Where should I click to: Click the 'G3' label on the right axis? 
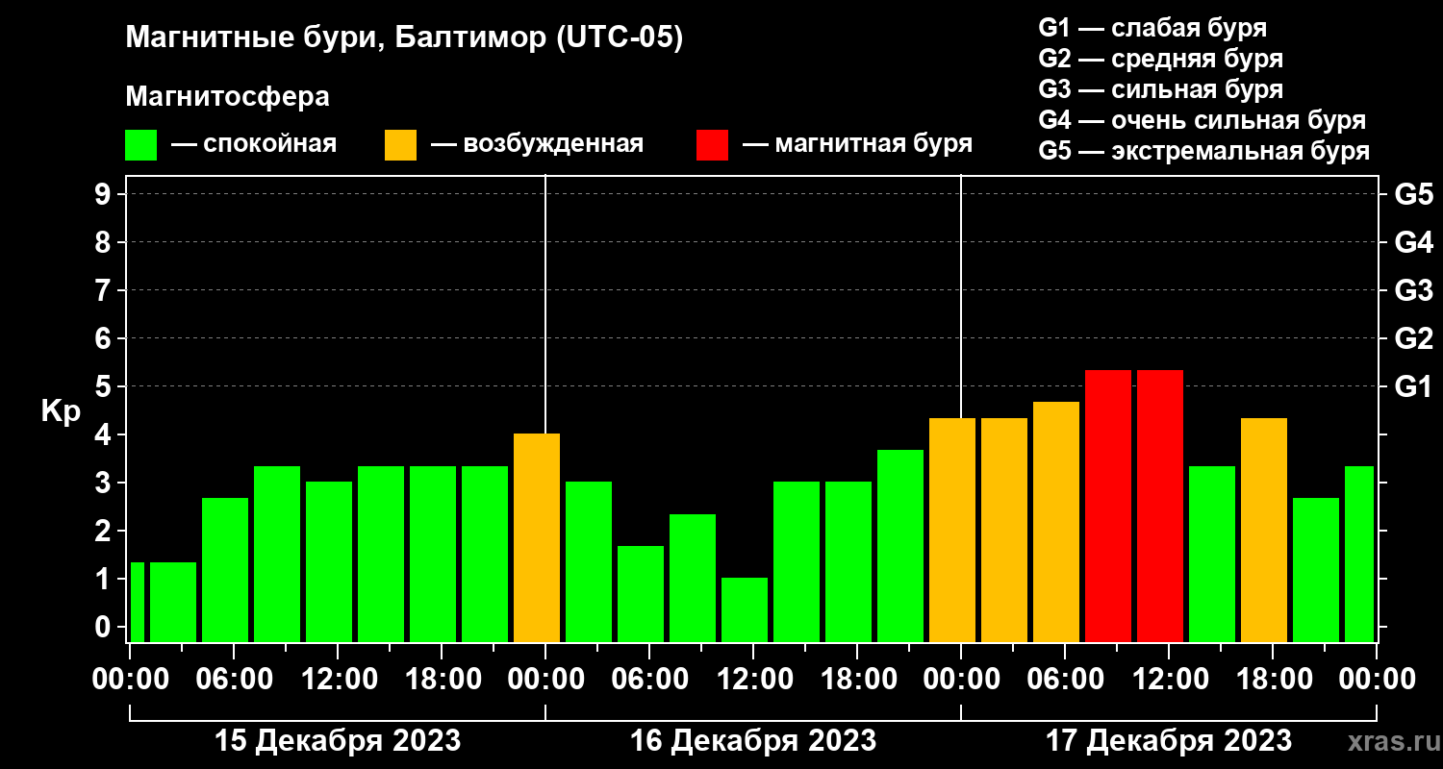tap(1413, 290)
